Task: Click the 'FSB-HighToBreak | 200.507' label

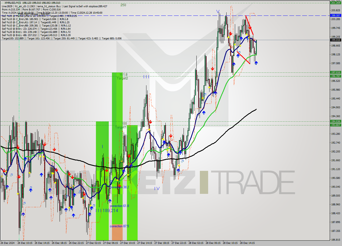Action: (x=34, y=14)
